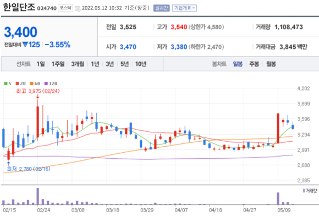Click the 4,202 price axis label

coord(304,88)
